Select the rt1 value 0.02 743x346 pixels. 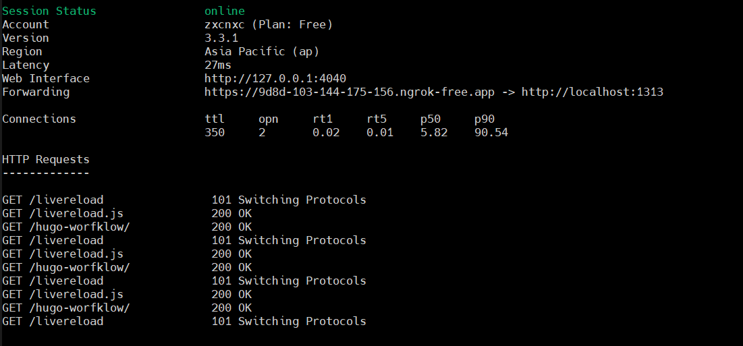click(x=326, y=132)
